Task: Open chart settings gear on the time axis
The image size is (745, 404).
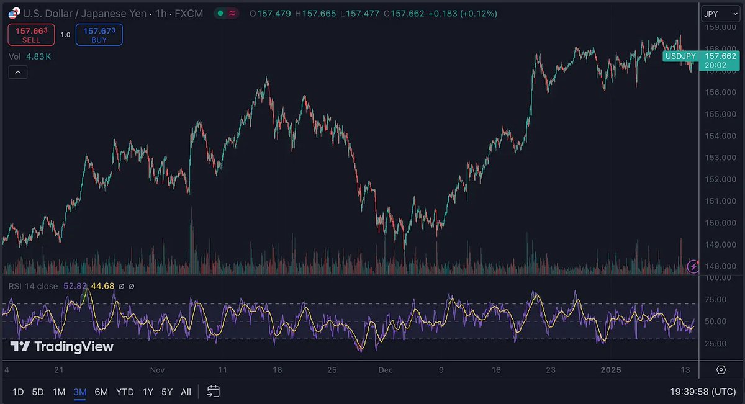Action: click(721, 370)
